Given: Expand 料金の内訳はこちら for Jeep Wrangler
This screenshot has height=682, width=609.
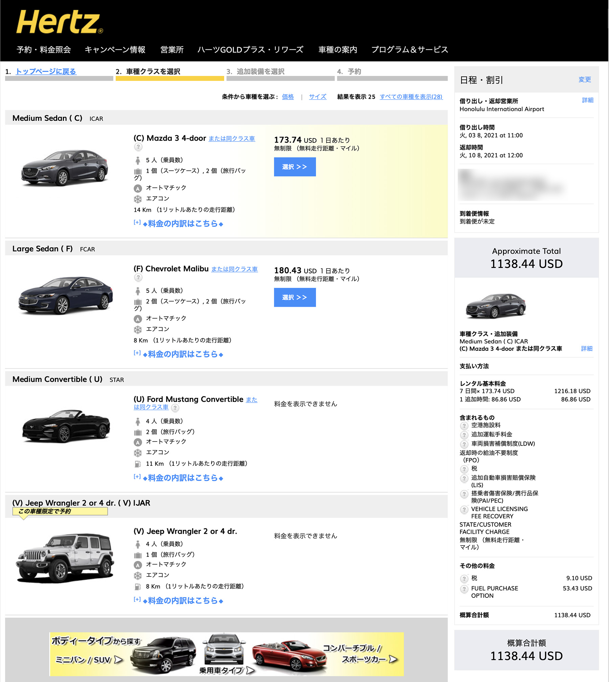Looking at the screenshot, I should pyautogui.click(x=179, y=601).
